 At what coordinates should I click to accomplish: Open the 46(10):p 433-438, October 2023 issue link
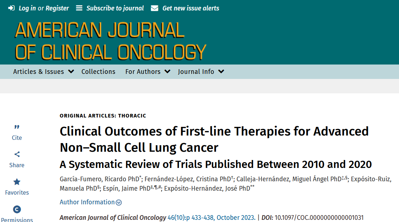tap(211, 218)
